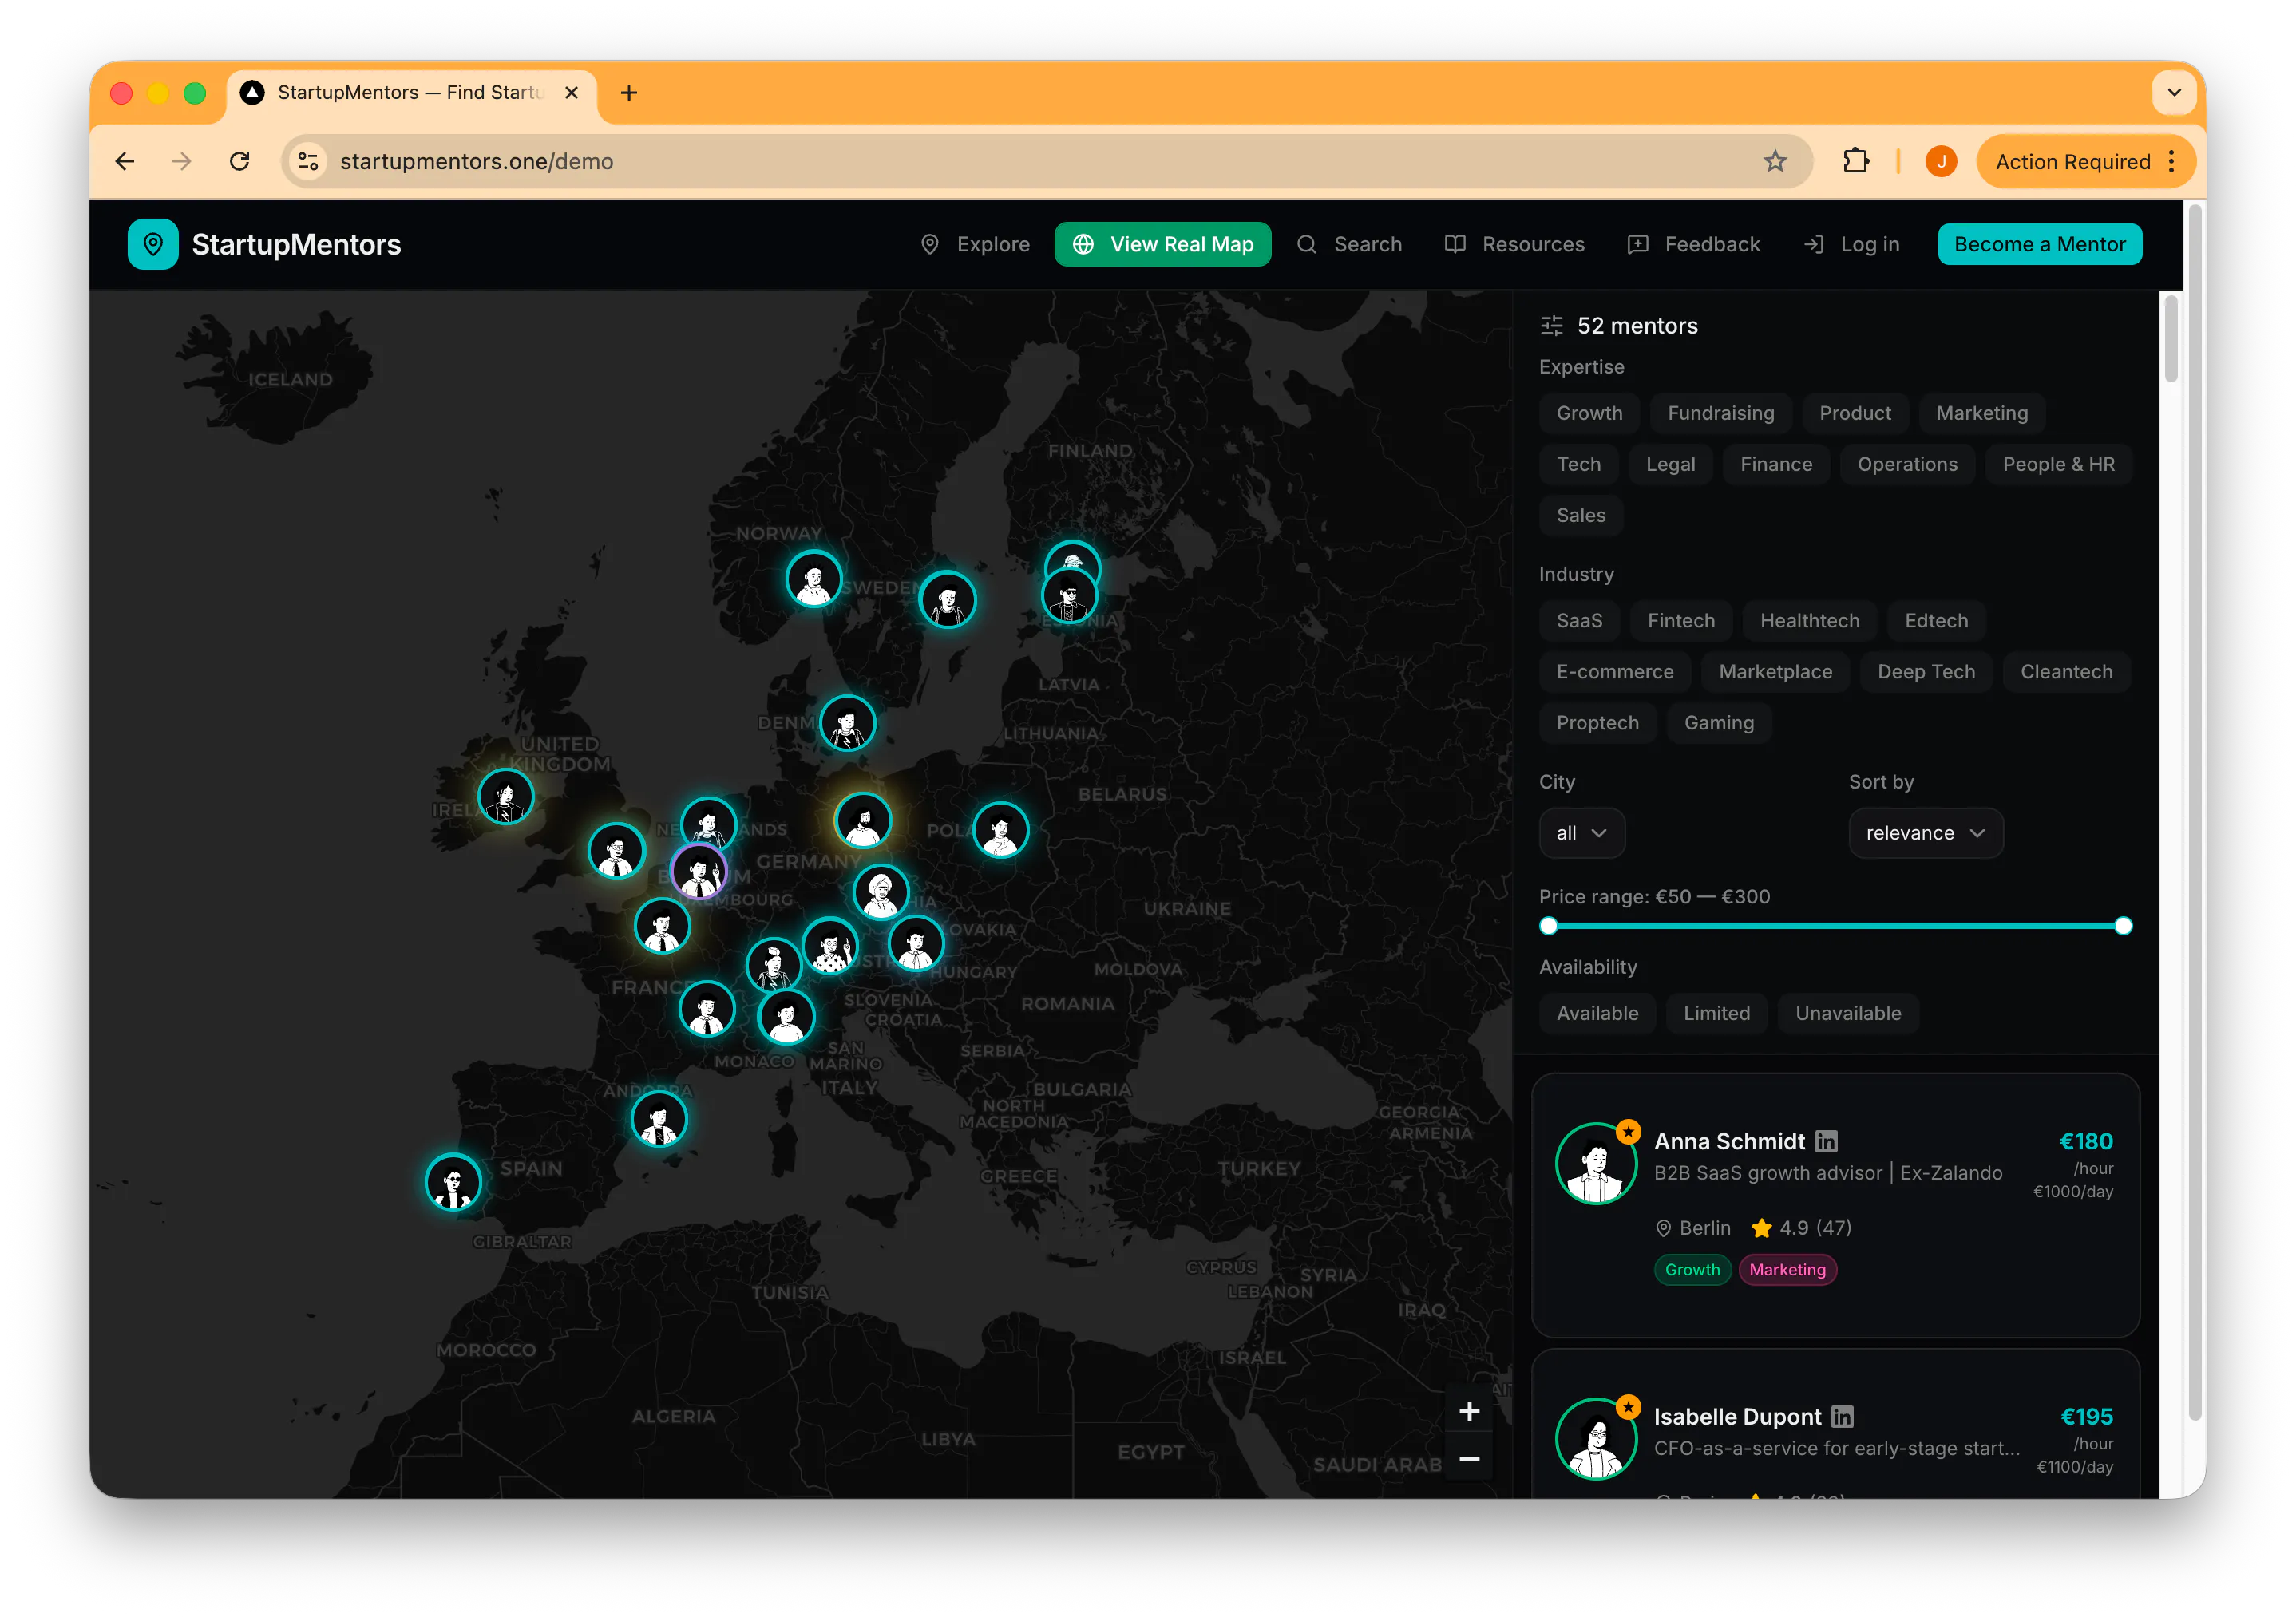Click Anna Schmidt's Marketing tag
This screenshot has height=1617, width=2296.
[x=1787, y=1269]
